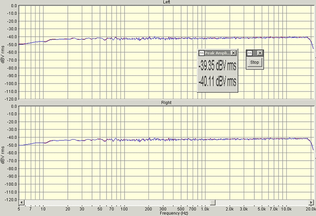Viewport: 316px width, 216px height.
Task: Click the -40.11 dBV rms reading
Action: click(x=218, y=81)
